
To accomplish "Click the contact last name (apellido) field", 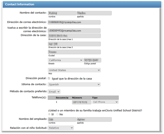I will click(x=94, y=13).
